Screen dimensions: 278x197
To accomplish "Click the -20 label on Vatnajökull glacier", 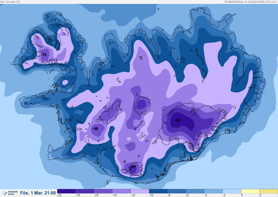I will click(177, 120).
